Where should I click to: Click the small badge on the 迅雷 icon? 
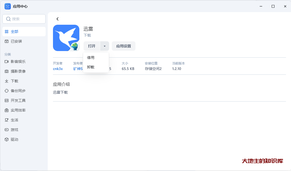pos(75,46)
